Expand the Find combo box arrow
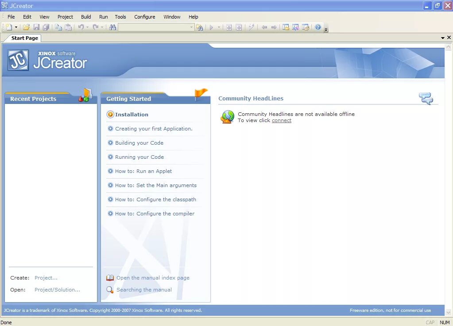 (192, 27)
